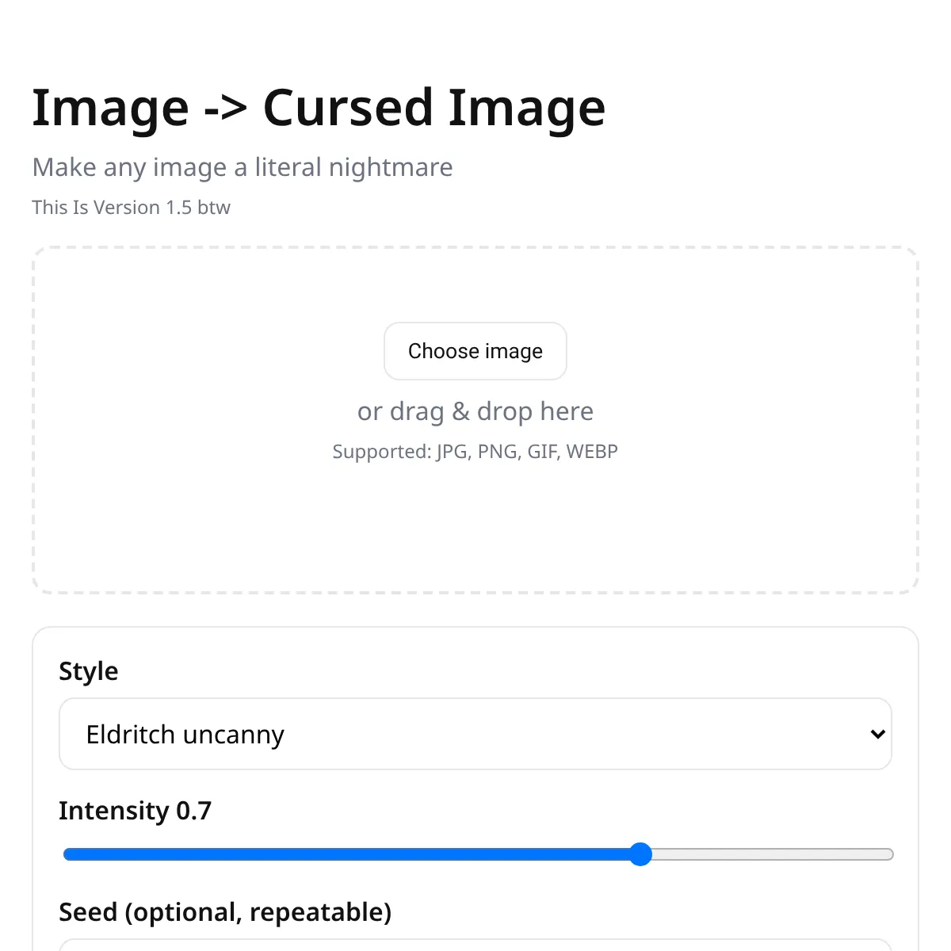
Task: Click the 'Eldritch uncanny' selected option text
Action: click(185, 735)
